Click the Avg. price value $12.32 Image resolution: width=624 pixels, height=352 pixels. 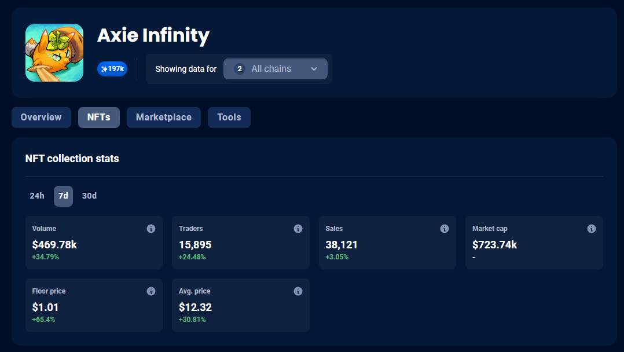click(x=196, y=307)
